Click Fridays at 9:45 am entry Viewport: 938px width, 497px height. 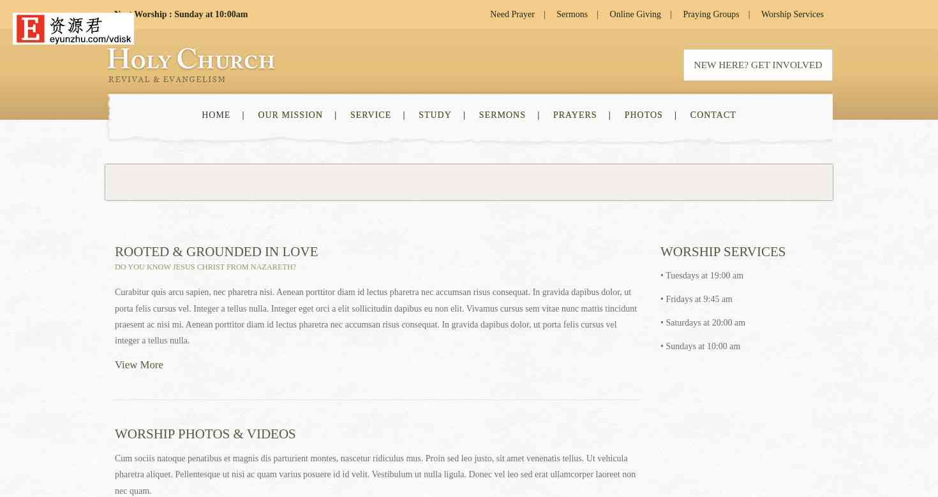point(696,299)
